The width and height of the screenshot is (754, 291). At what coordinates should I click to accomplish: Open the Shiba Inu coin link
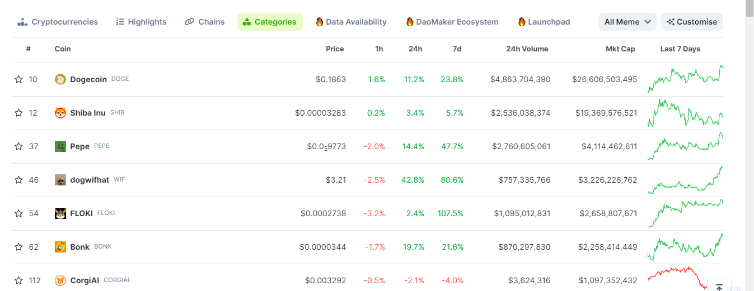click(x=87, y=113)
